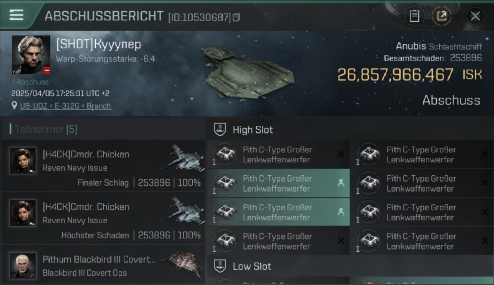494x285 pixels.
Task: Select the Cmdr. Chicken Finaler Schlag entry
Action: [x=103, y=166]
